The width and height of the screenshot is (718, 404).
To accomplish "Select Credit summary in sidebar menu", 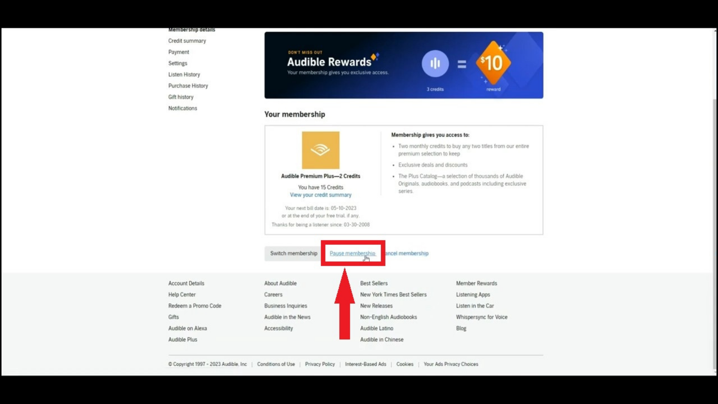I will (x=187, y=41).
